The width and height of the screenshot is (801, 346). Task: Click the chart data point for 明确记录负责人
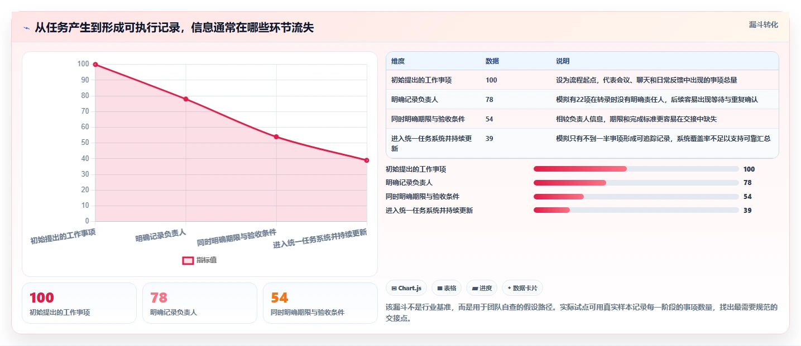tap(186, 99)
